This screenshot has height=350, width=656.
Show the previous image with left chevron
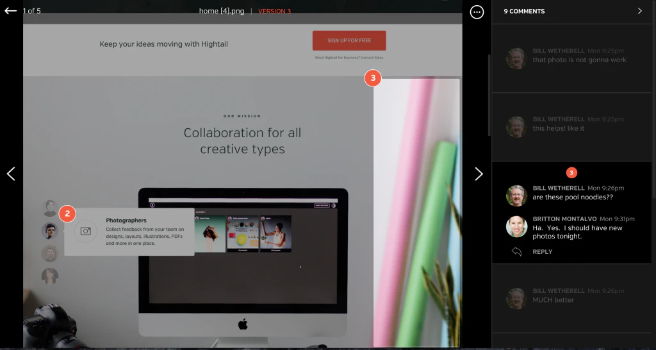11,174
